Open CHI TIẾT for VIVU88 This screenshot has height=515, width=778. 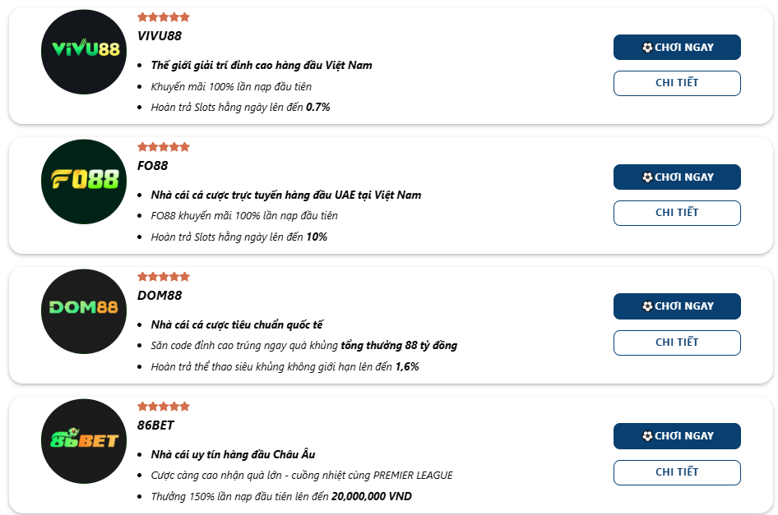pos(677,83)
